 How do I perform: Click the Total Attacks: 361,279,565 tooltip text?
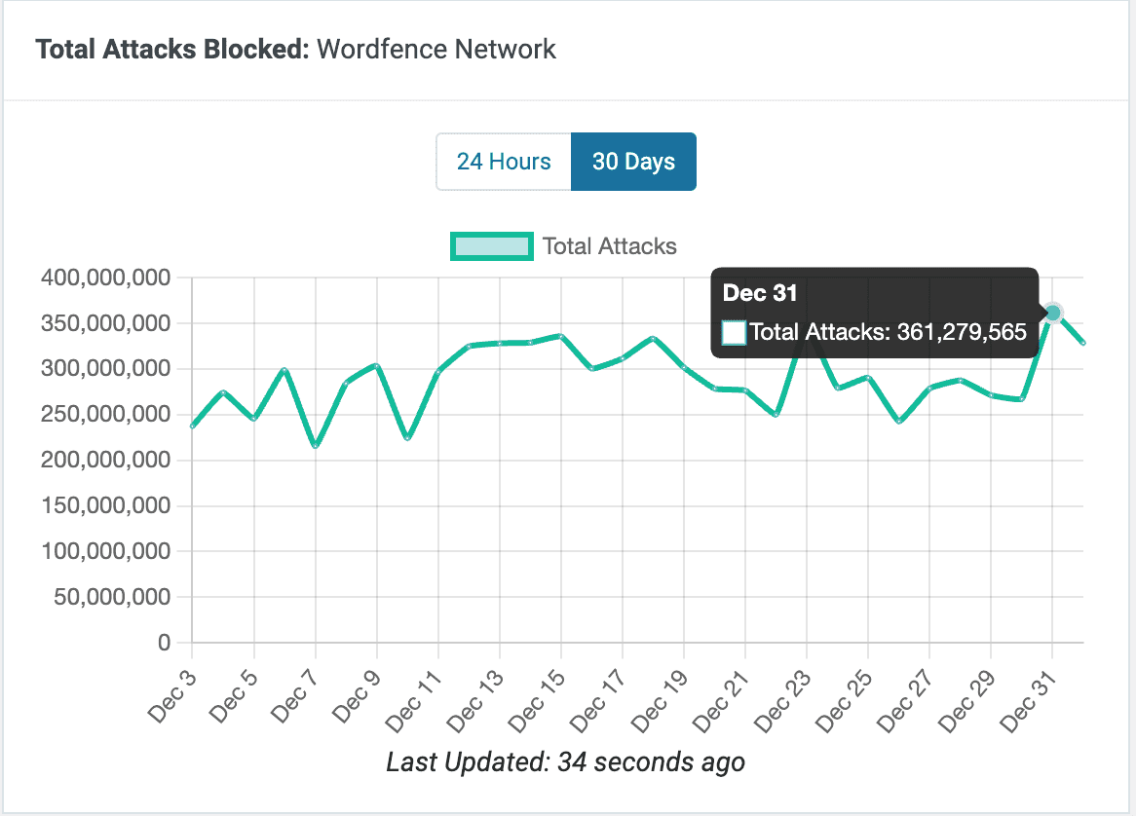(888, 333)
